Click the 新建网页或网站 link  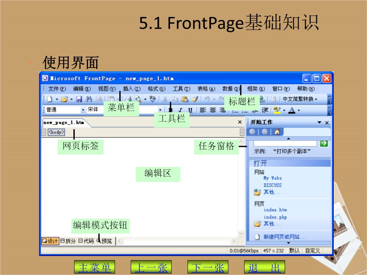pyautogui.click(x=285, y=237)
